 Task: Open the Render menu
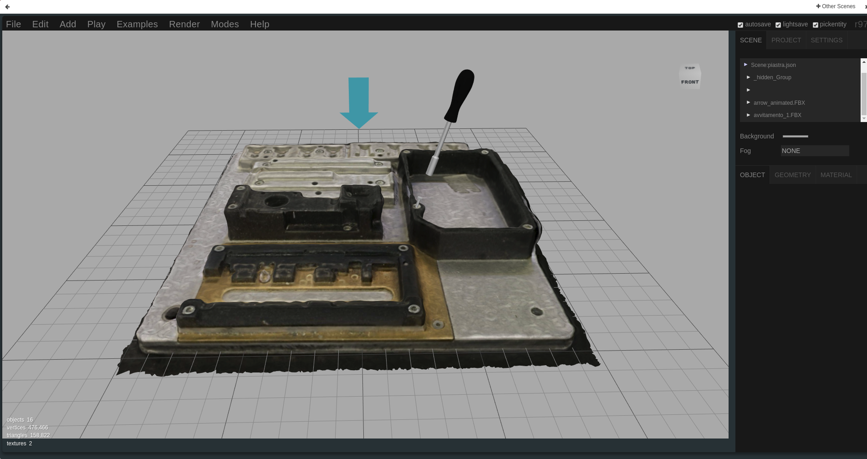(184, 24)
